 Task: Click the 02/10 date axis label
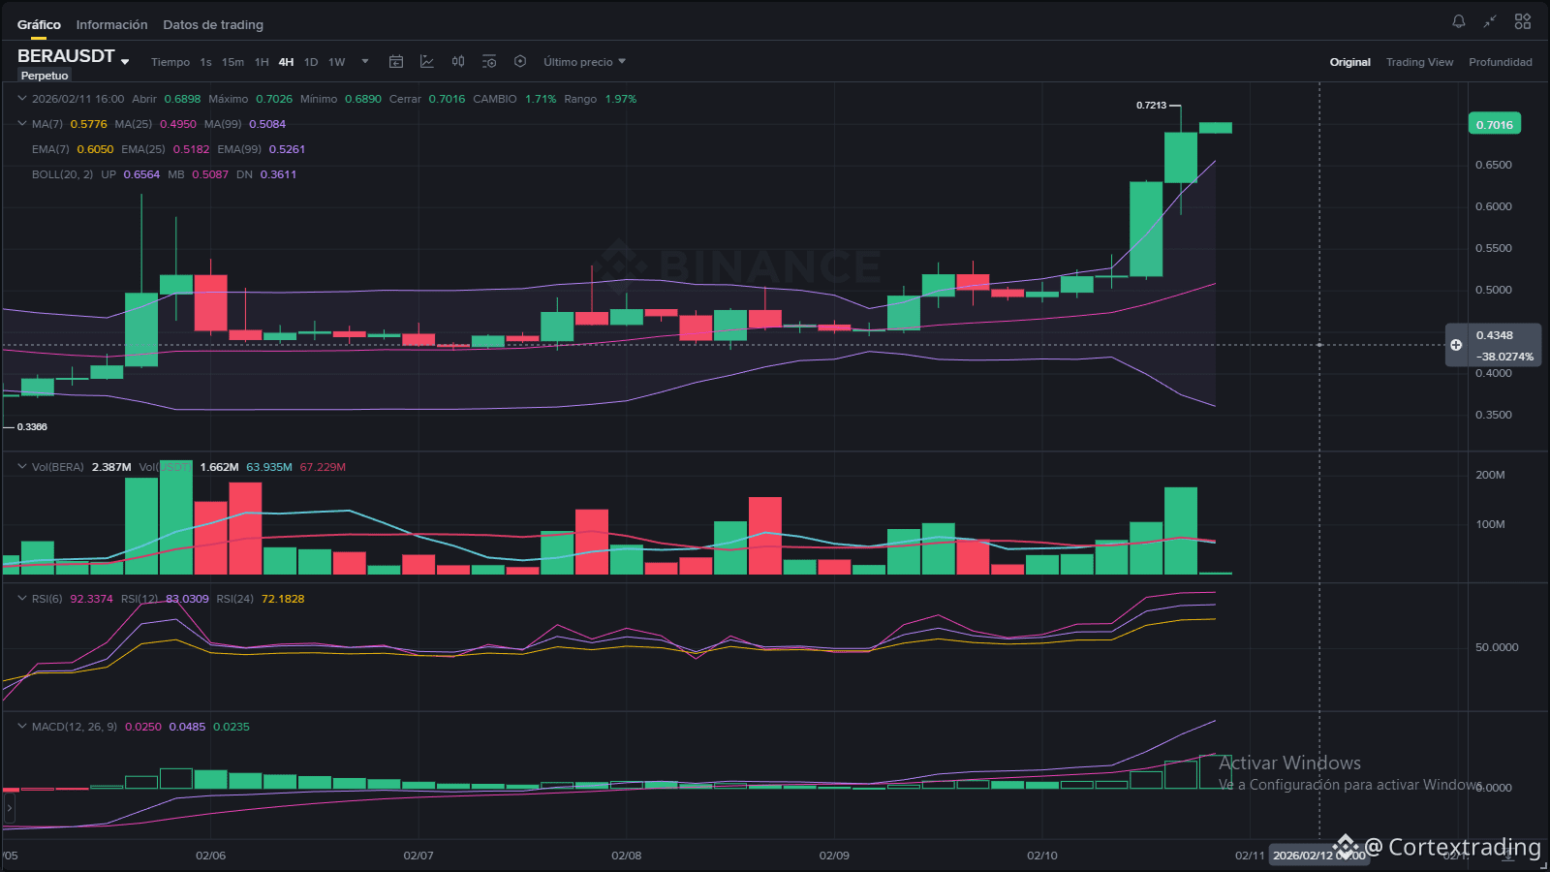(x=1042, y=856)
